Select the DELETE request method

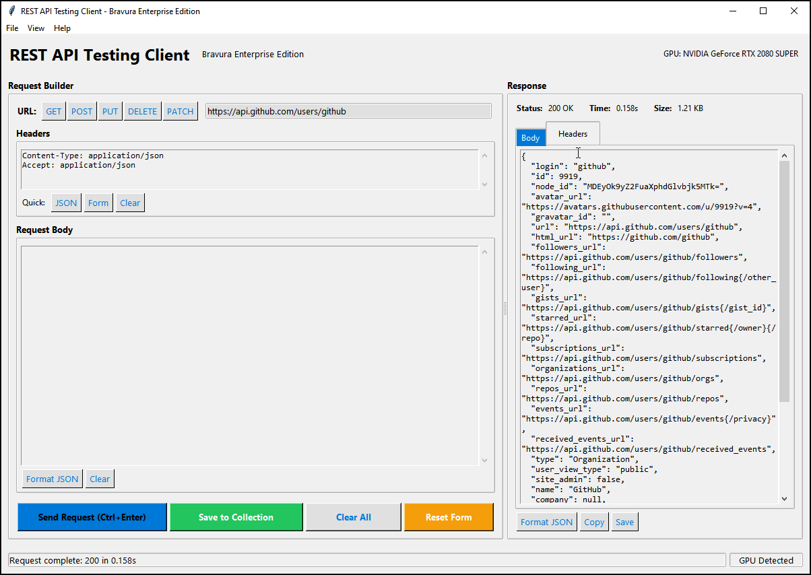coord(142,111)
